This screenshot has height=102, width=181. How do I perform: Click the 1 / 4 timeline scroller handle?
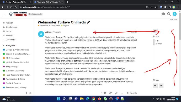(x=154, y=42)
